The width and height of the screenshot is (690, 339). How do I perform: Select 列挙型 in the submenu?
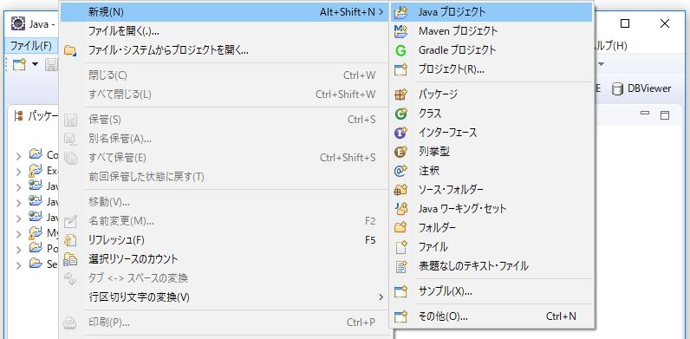[491, 152]
